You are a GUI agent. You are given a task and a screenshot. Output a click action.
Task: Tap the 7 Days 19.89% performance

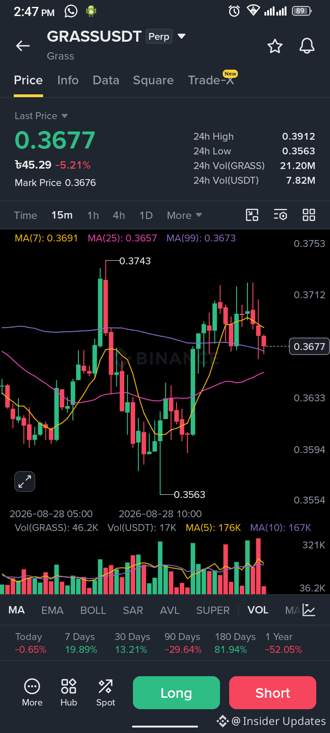[x=81, y=643]
